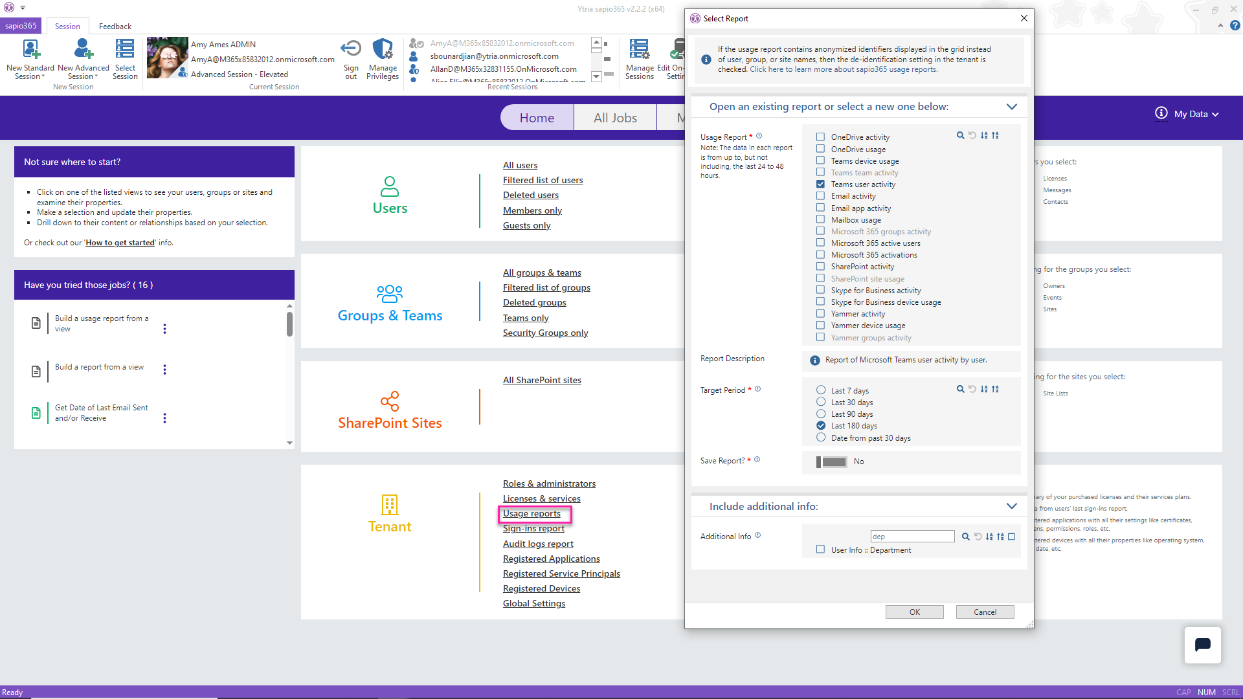Click OK in Select Report dialog
The height and width of the screenshot is (699, 1243).
point(914,612)
